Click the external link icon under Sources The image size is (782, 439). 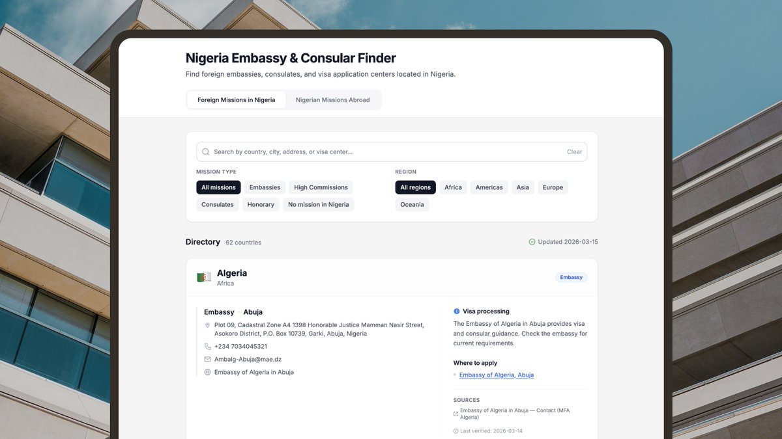pyautogui.click(x=456, y=414)
